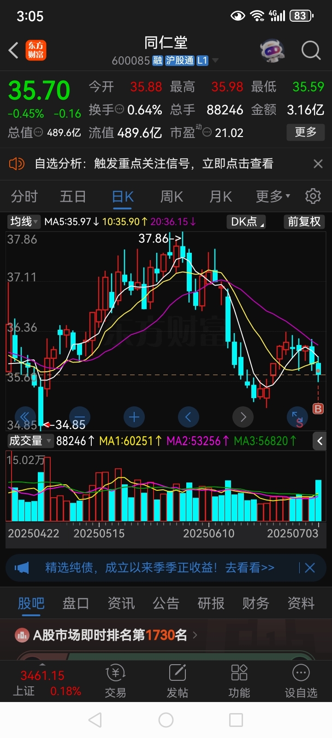Tap the 融 margin trading badge
332x738 pixels.
158,61
